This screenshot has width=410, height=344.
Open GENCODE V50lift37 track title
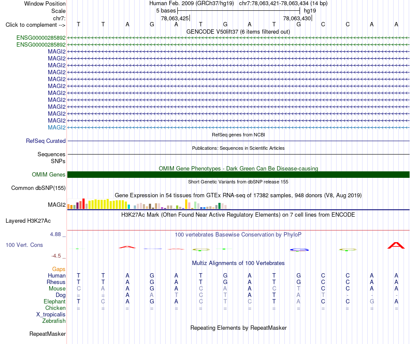(238, 32)
